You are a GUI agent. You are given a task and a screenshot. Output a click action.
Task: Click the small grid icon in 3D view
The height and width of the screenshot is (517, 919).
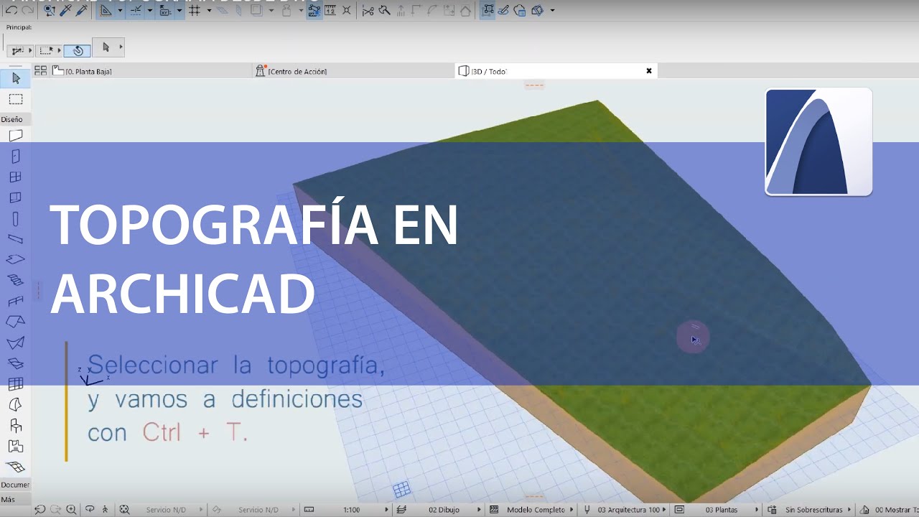402,490
